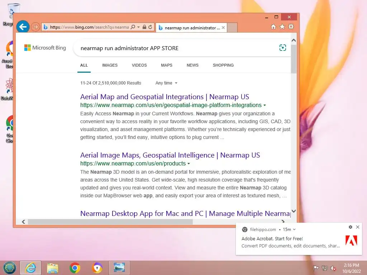Screen dimensions: 367x275
Task: Start visual search with camera icon
Action: pos(283,48)
